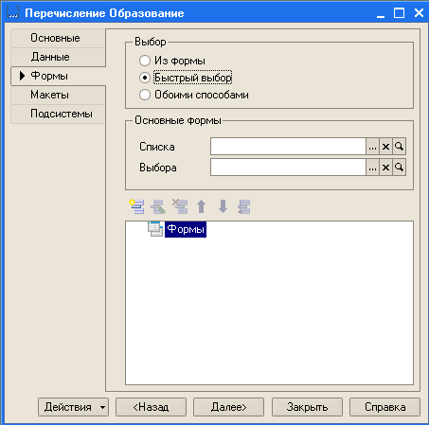This screenshot has height=425, width=429.
Task: Select the Обоими способами radio option
Action: [x=145, y=95]
